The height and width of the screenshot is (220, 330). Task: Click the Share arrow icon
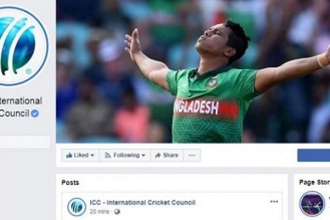pos(158,155)
